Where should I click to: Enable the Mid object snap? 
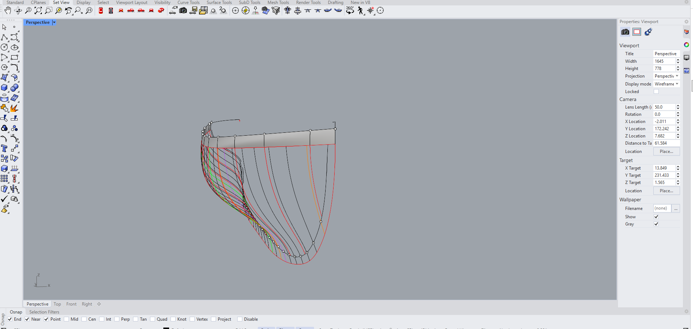pyautogui.click(x=66, y=319)
